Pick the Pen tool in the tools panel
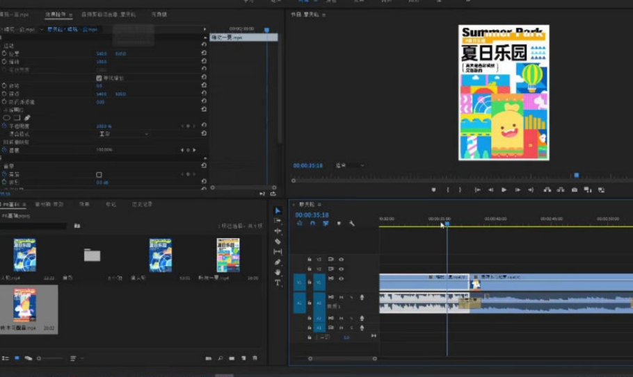 click(278, 262)
